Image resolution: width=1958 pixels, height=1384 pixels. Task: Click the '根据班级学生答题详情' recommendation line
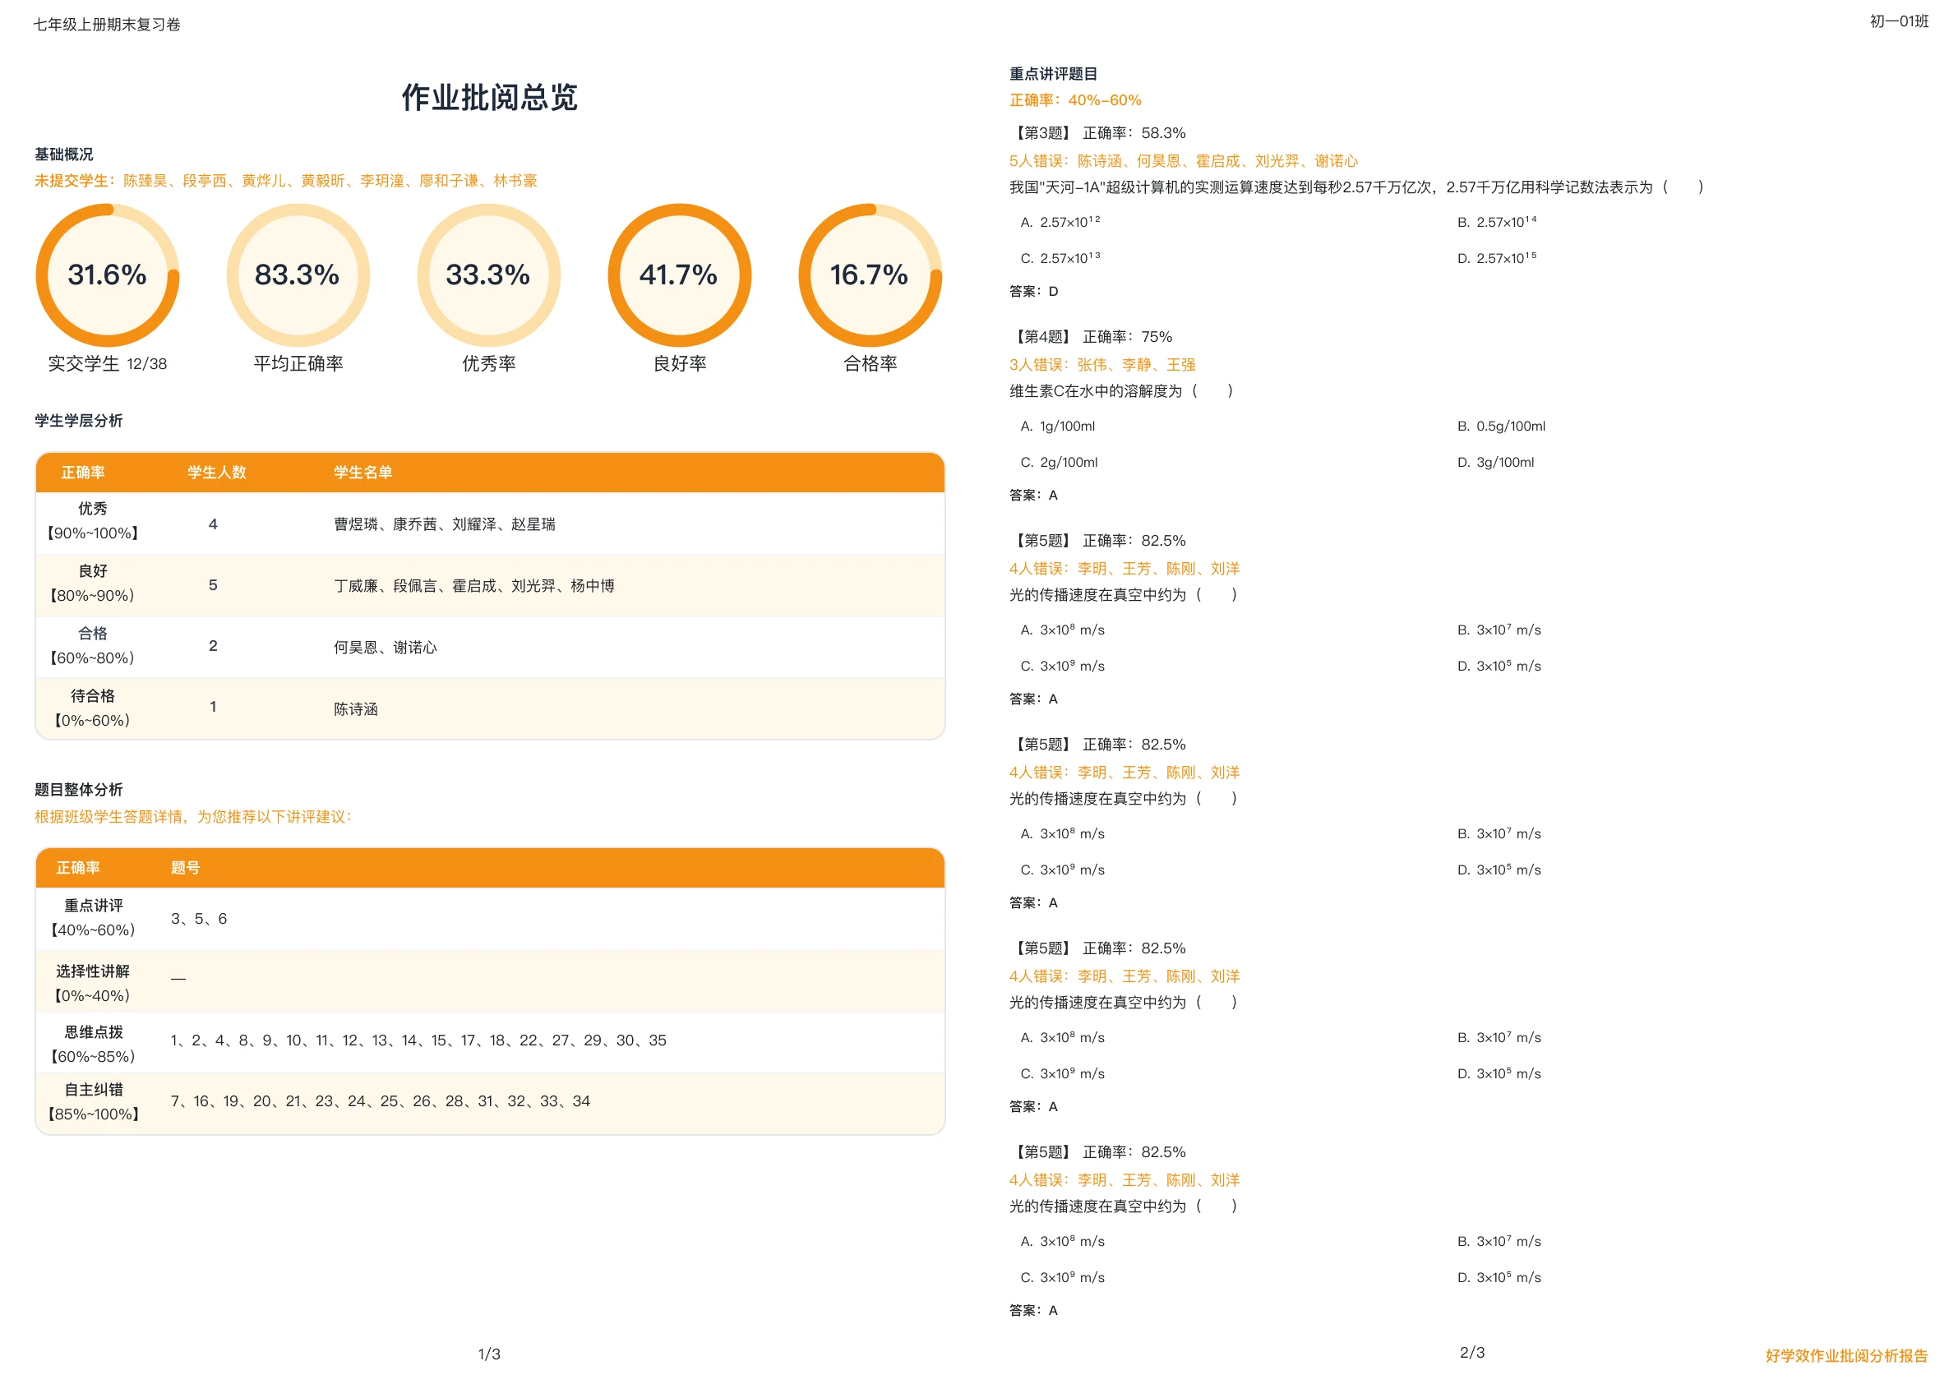(194, 817)
